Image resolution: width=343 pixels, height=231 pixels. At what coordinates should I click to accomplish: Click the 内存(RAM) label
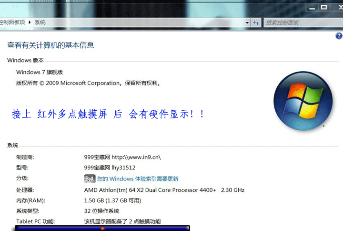(30, 200)
